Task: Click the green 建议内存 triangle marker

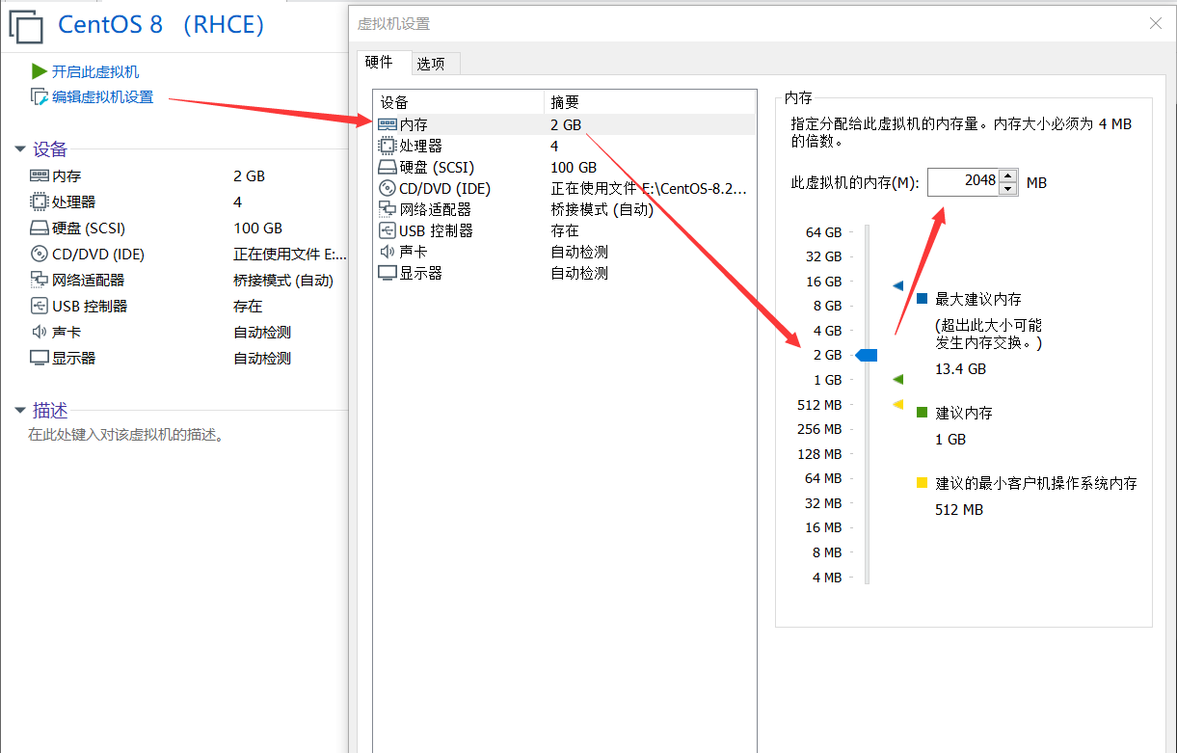Action: click(898, 380)
